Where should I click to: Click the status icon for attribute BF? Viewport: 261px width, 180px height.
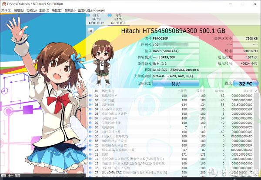90,141
